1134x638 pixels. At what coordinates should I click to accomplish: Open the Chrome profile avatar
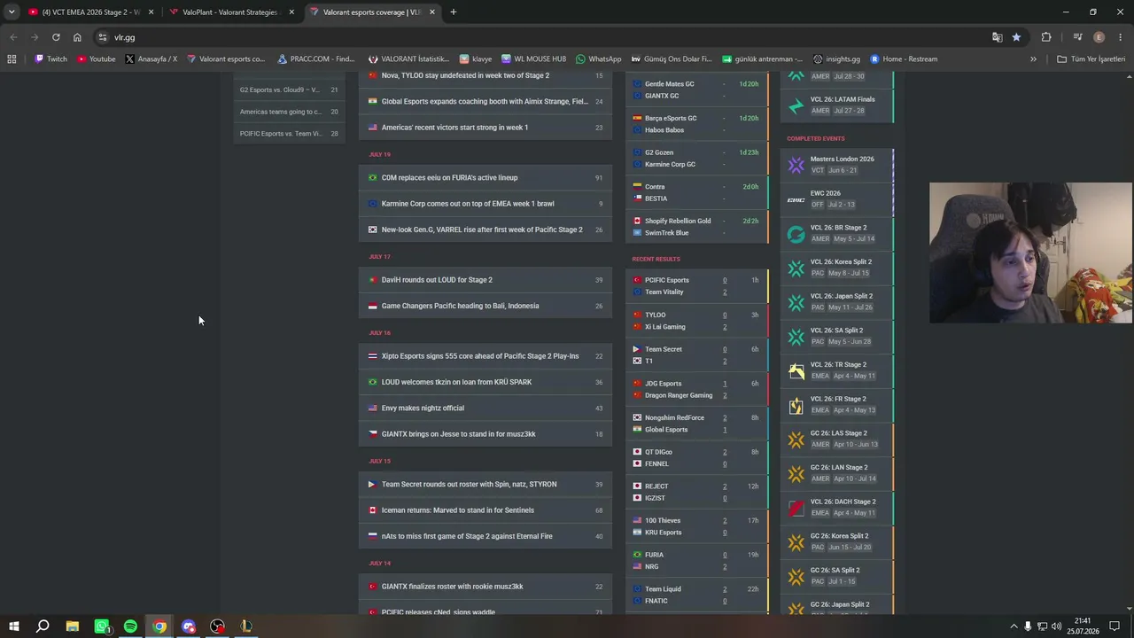coord(1099,37)
